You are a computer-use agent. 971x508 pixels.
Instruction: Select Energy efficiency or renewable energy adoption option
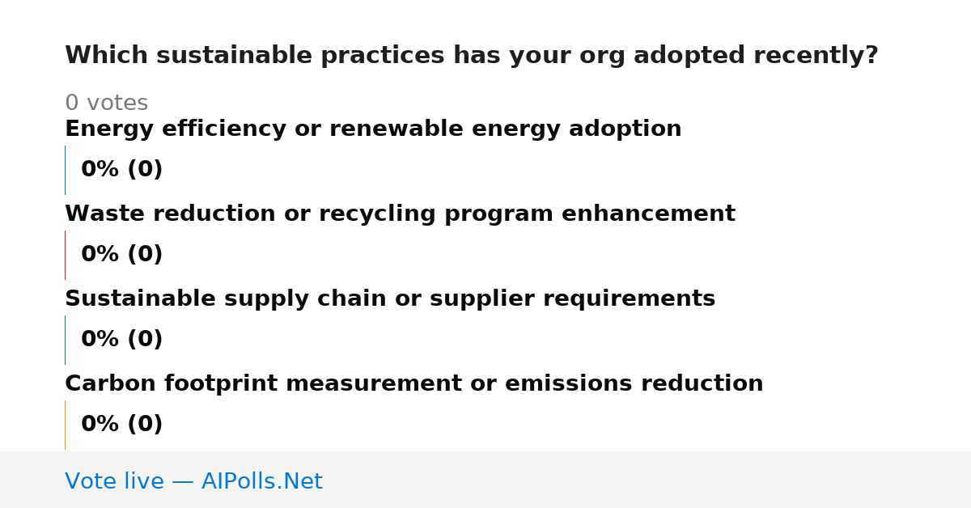(373, 129)
